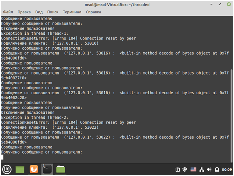Click the shield security tray icon
The width and height of the screenshot is (234, 176).
pyautogui.click(x=185, y=170)
